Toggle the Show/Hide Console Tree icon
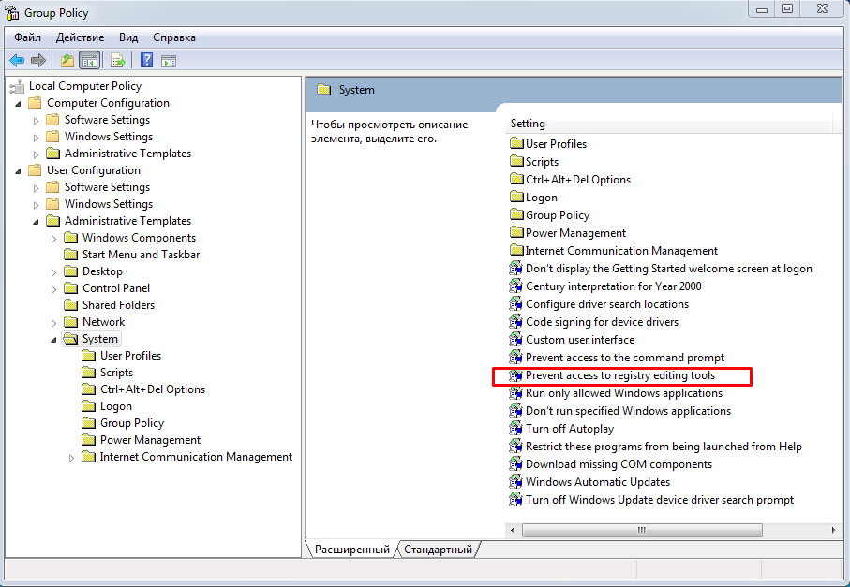This screenshot has height=587, width=850. (x=89, y=61)
